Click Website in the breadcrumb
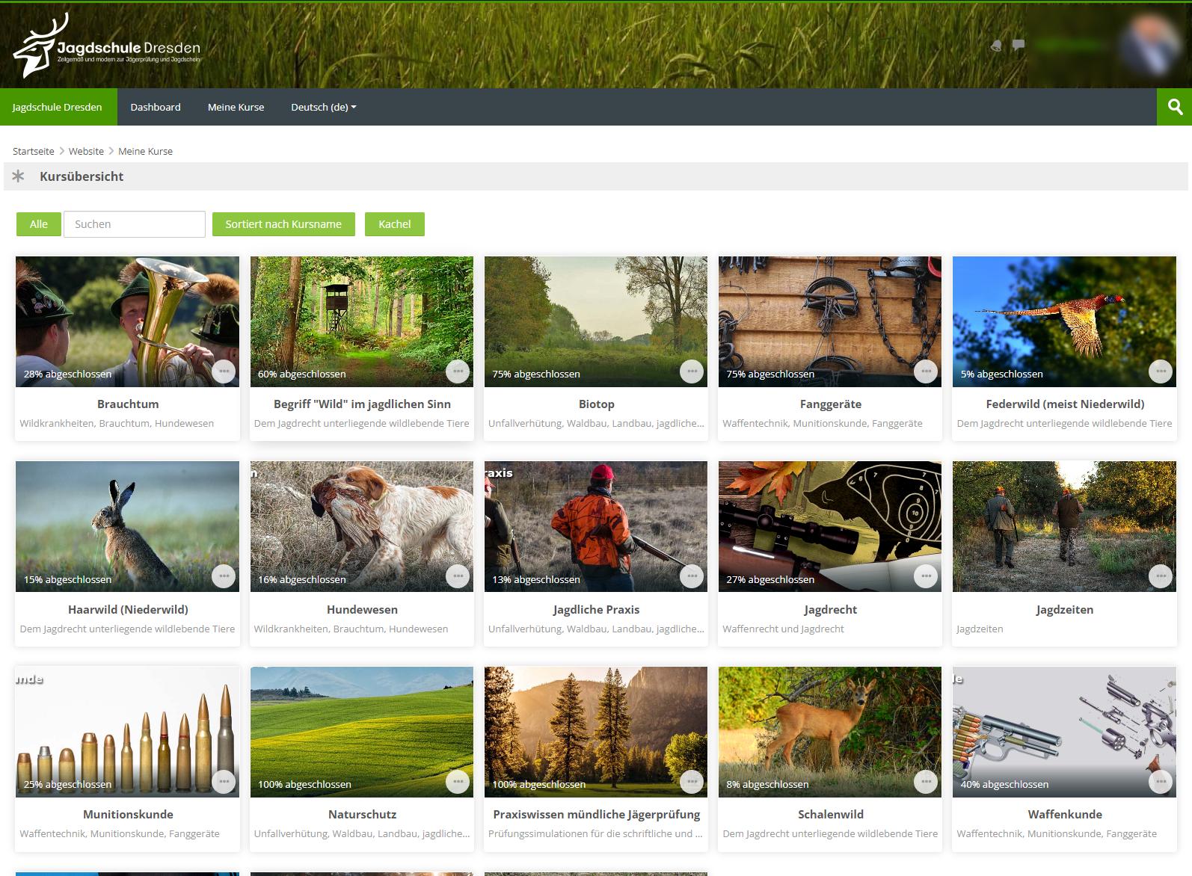 86,151
